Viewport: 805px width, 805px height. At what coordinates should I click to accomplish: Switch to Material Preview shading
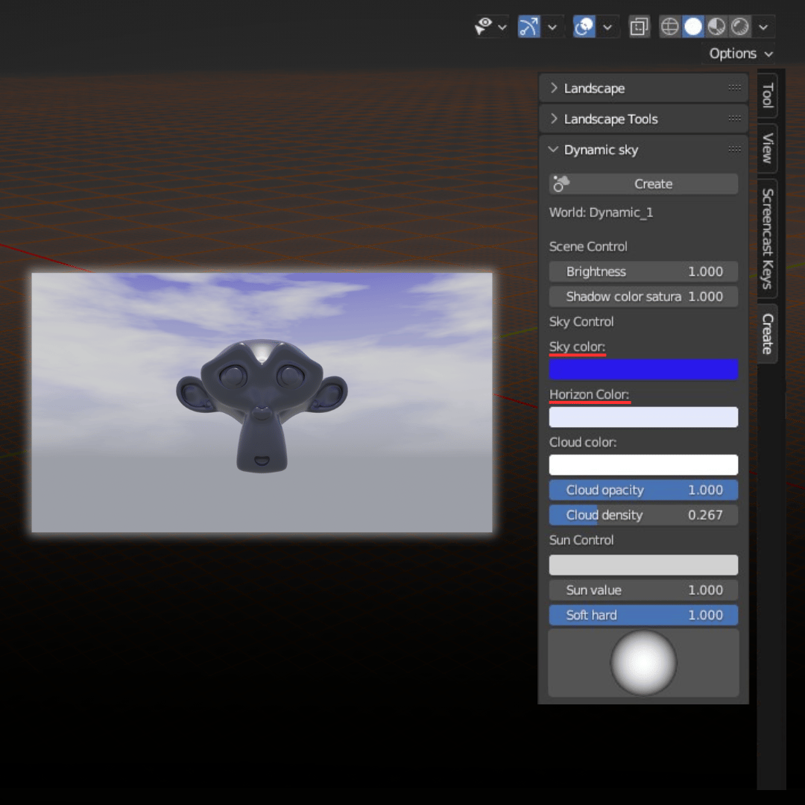(716, 27)
